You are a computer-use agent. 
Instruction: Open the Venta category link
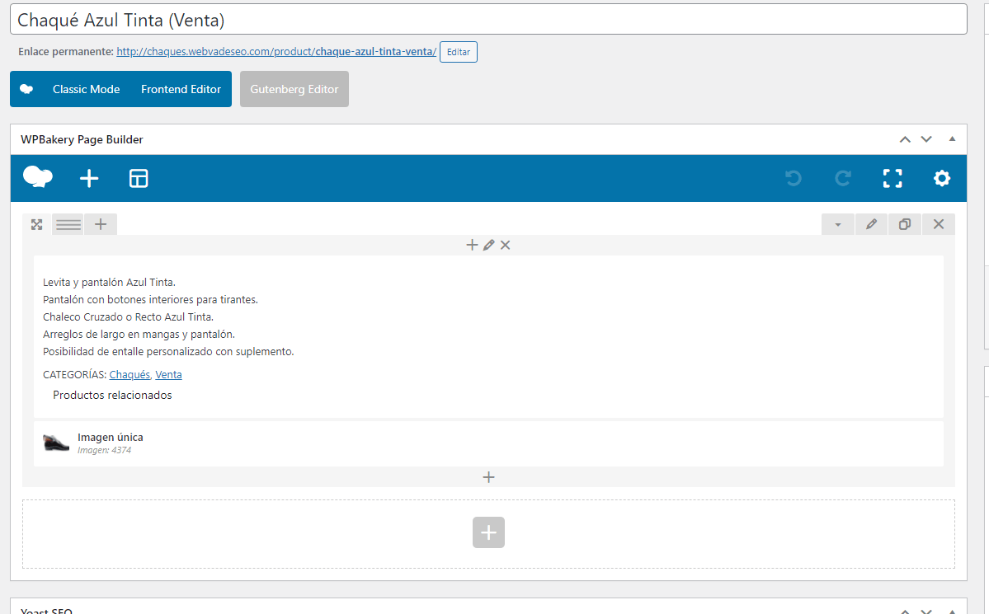click(168, 374)
